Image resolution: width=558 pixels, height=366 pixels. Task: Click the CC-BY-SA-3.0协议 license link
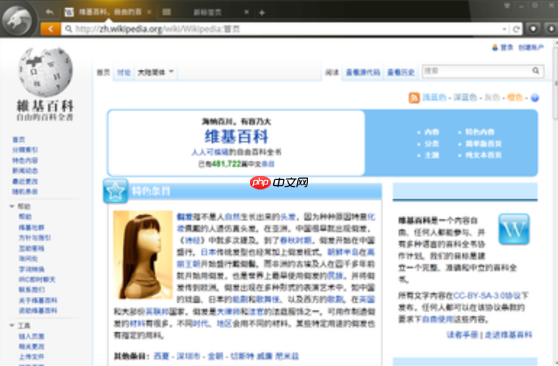487,296
